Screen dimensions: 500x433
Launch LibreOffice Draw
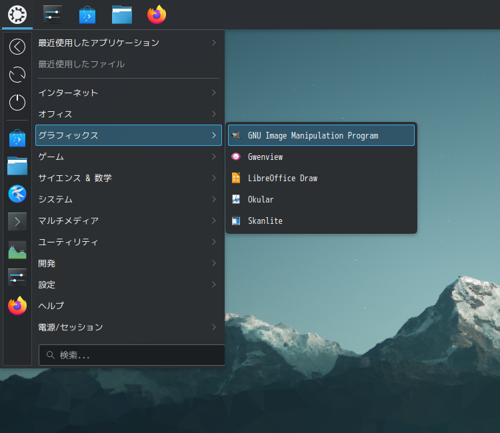pyautogui.click(x=321, y=178)
